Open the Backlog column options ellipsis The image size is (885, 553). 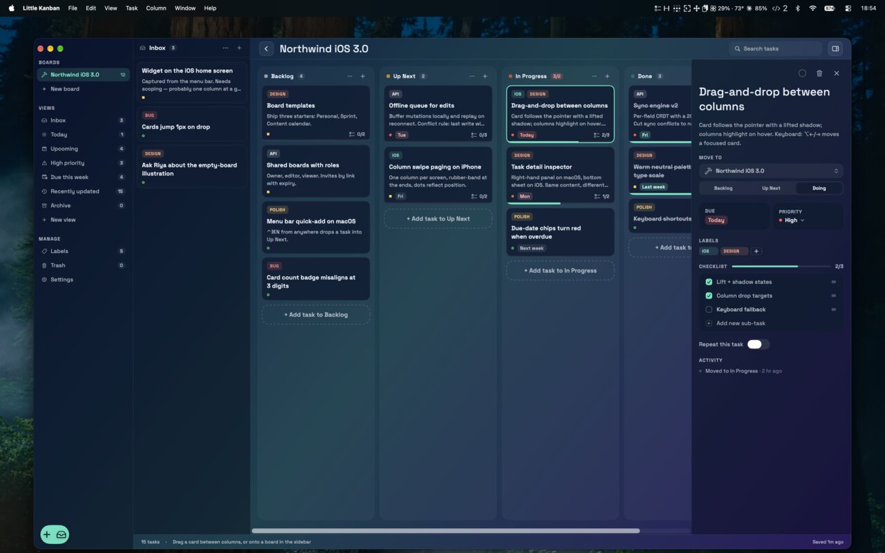[x=350, y=76]
